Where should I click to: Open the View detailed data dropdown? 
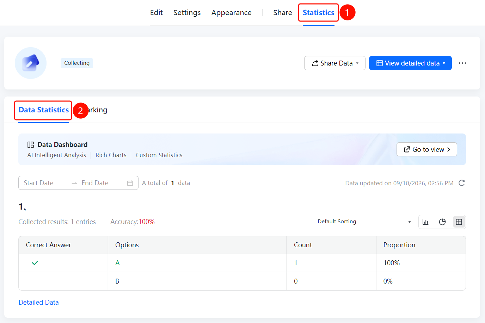[x=410, y=63]
